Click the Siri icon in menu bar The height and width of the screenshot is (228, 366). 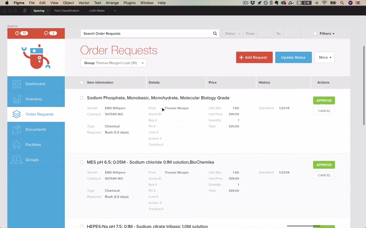coord(351,3)
